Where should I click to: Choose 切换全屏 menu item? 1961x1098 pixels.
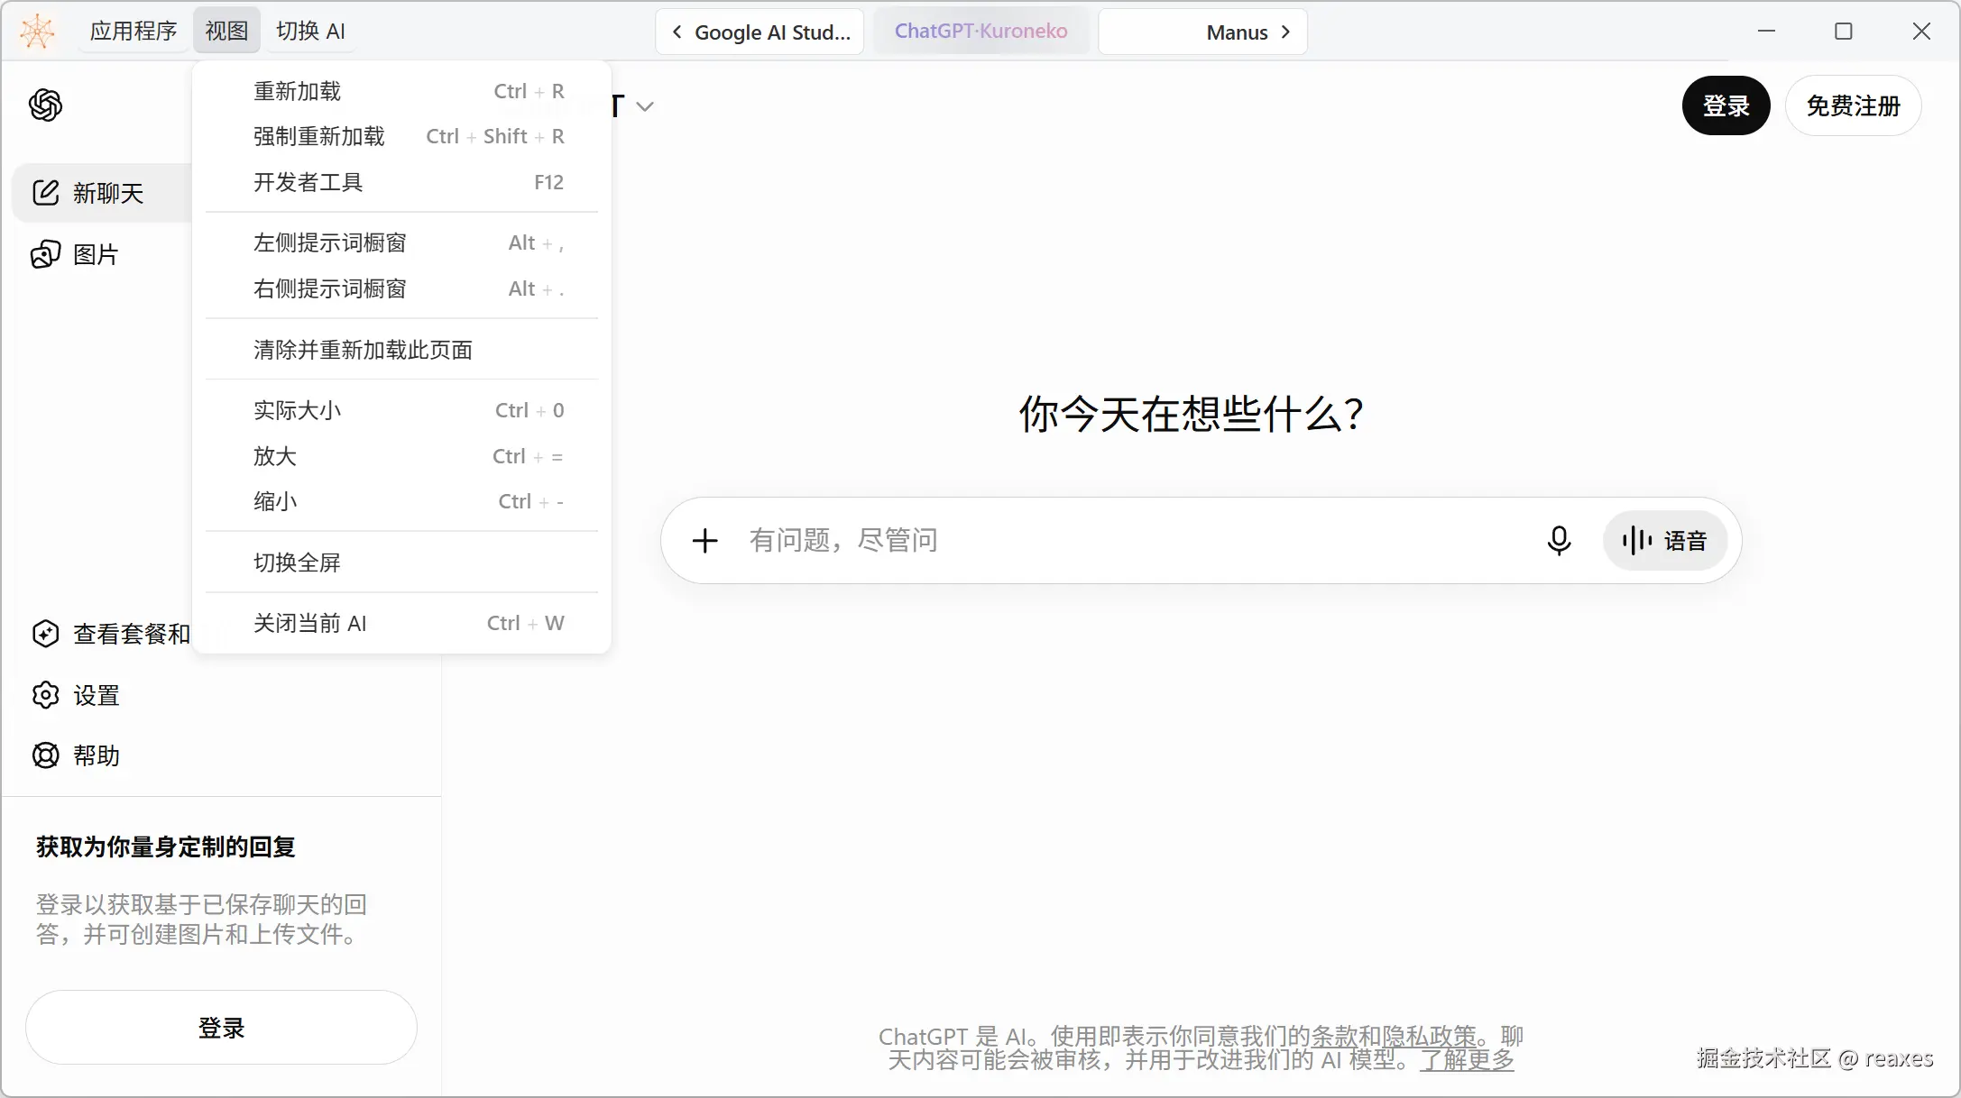pyautogui.click(x=401, y=563)
